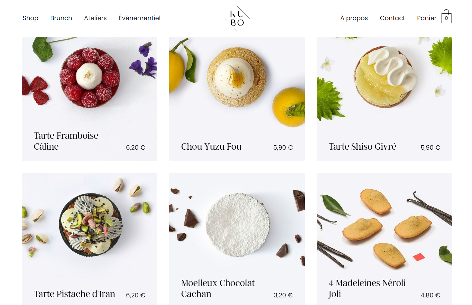Select the Moelleux Chocolat Cachan image
Image resolution: width=472 pixels, height=305 pixels.
[237, 225]
